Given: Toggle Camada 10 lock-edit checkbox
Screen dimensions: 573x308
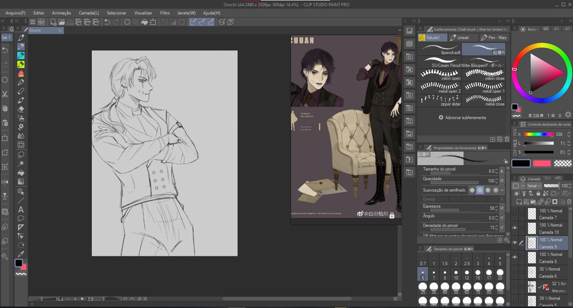Looking at the screenshot, I should coord(522,228).
